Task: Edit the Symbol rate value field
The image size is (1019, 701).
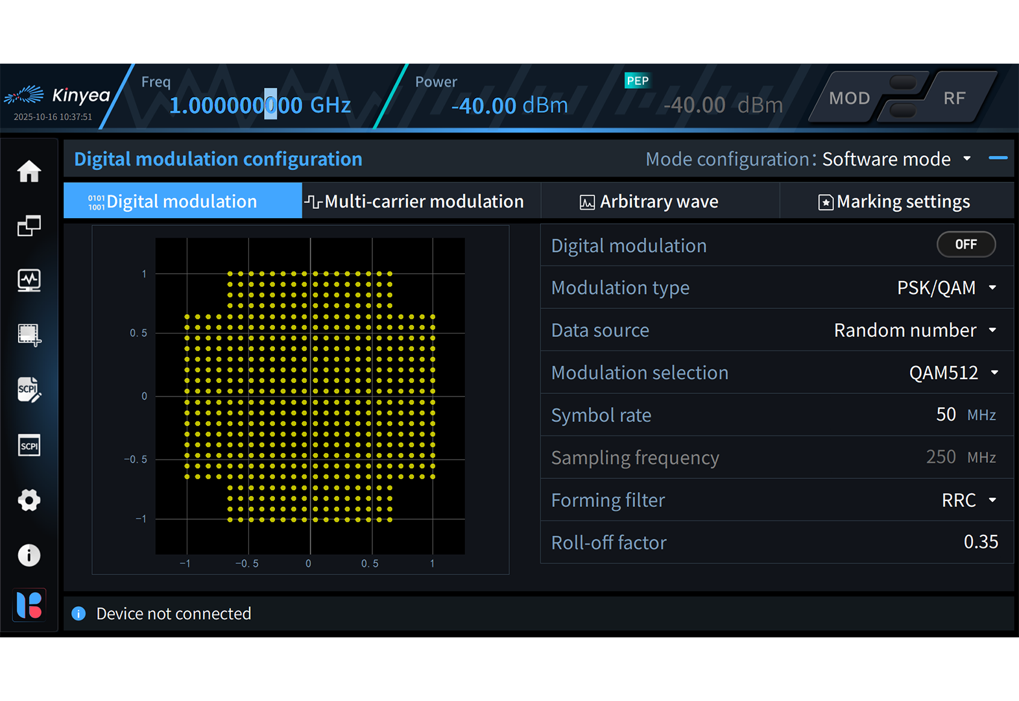Action: click(x=945, y=415)
